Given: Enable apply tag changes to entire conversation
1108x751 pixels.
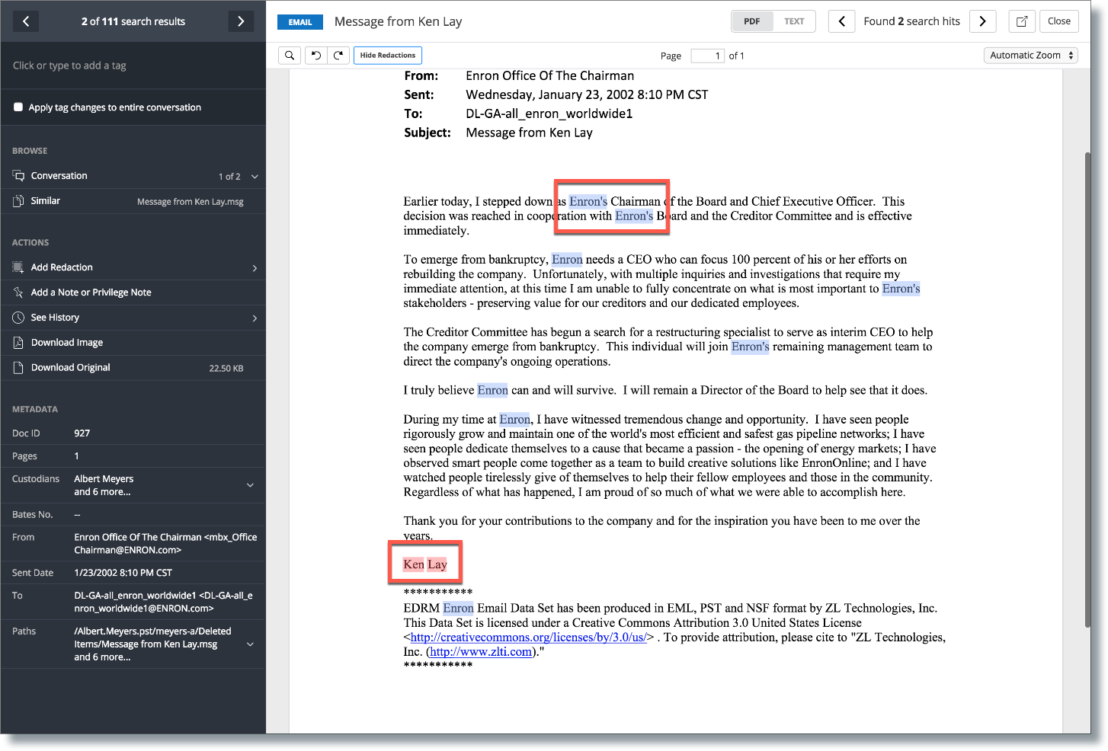Looking at the screenshot, I should (x=18, y=107).
